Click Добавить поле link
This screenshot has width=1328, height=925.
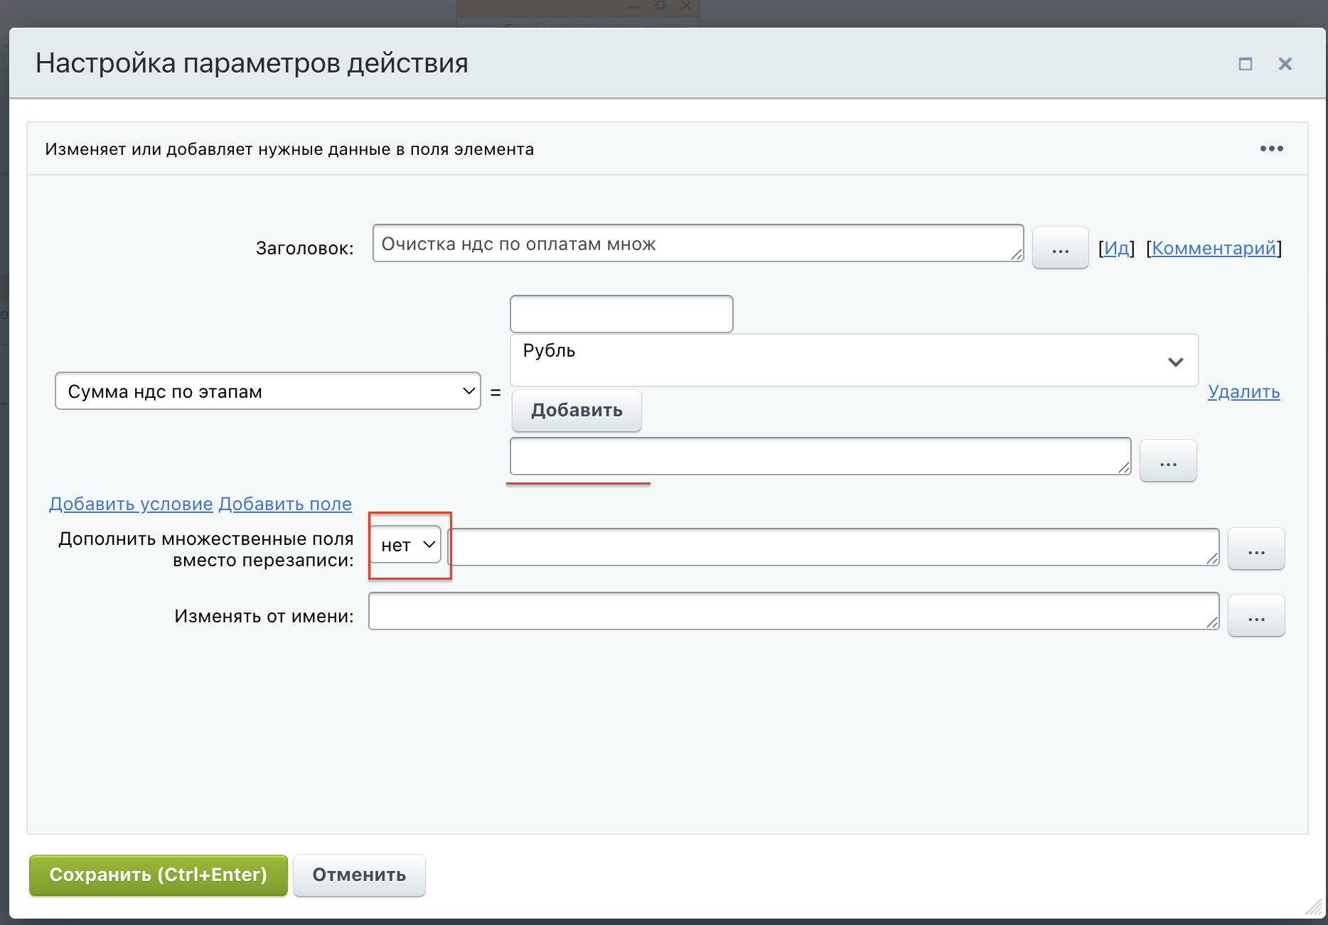285,504
